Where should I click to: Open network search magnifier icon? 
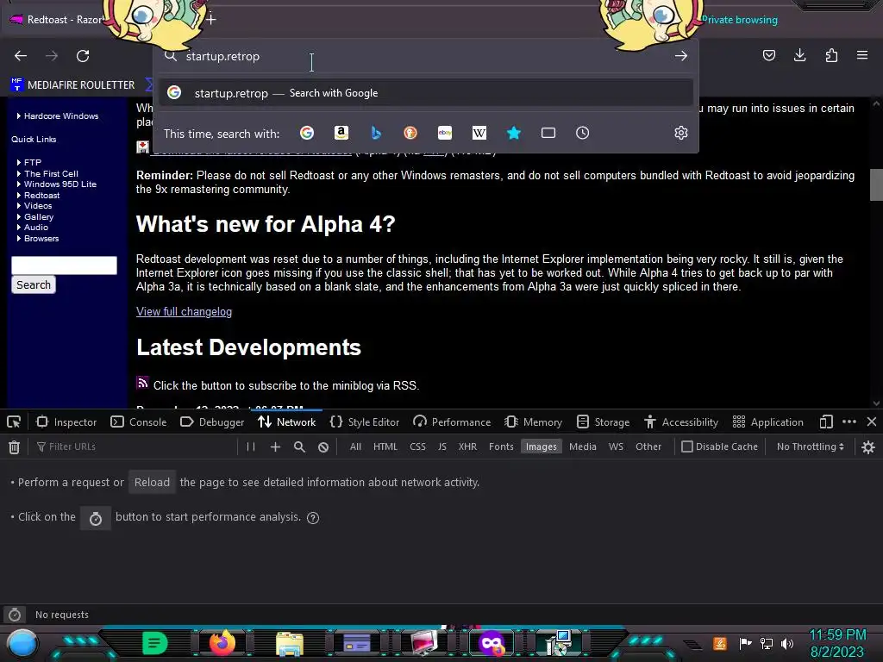click(x=299, y=447)
